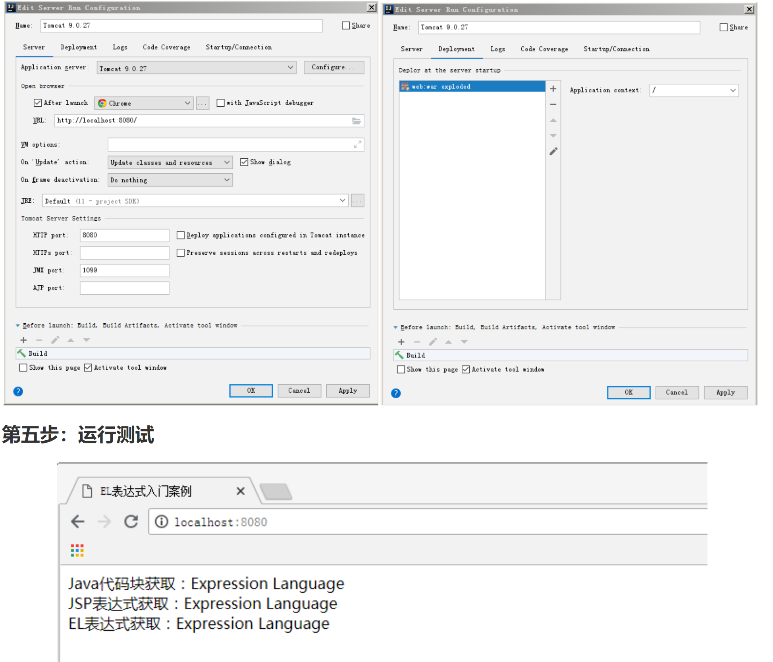Move before-launch task down in right dialog
This screenshot has width=773, height=662.
pyautogui.click(x=464, y=342)
